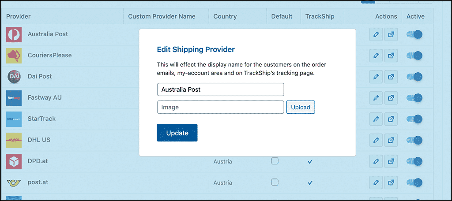The image size is (452, 201).
Task: Click the Country column header
Action: pos(225,16)
